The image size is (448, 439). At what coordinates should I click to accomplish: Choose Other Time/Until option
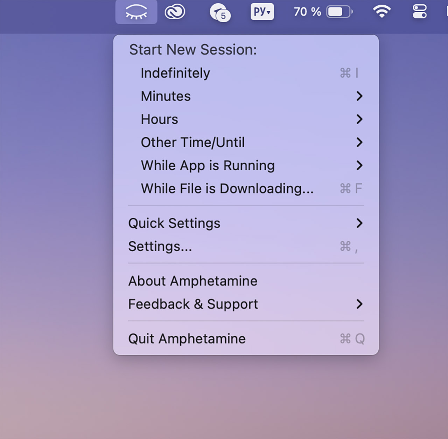(246, 142)
